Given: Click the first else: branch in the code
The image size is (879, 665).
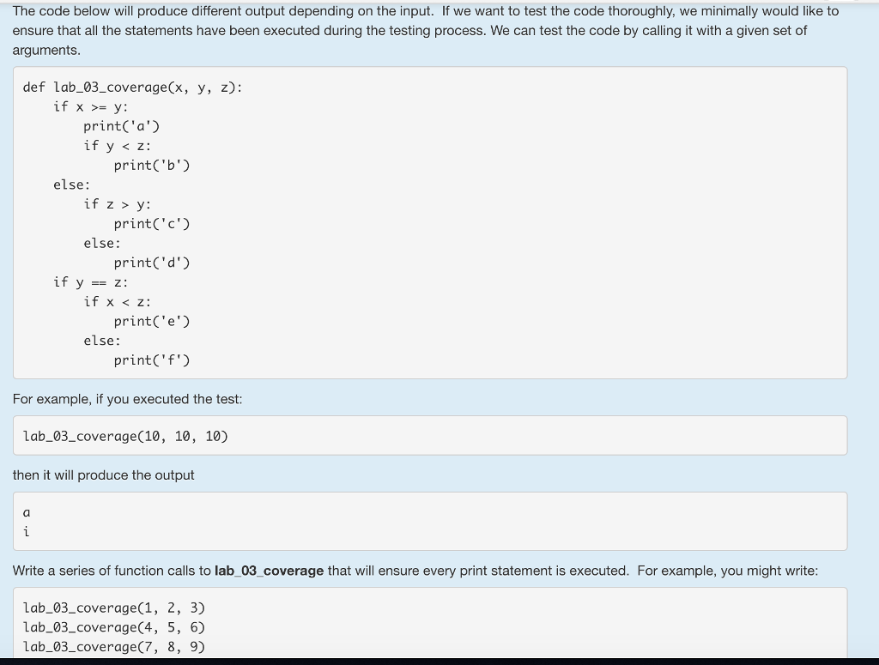Looking at the screenshot, I should click(70, 184).
